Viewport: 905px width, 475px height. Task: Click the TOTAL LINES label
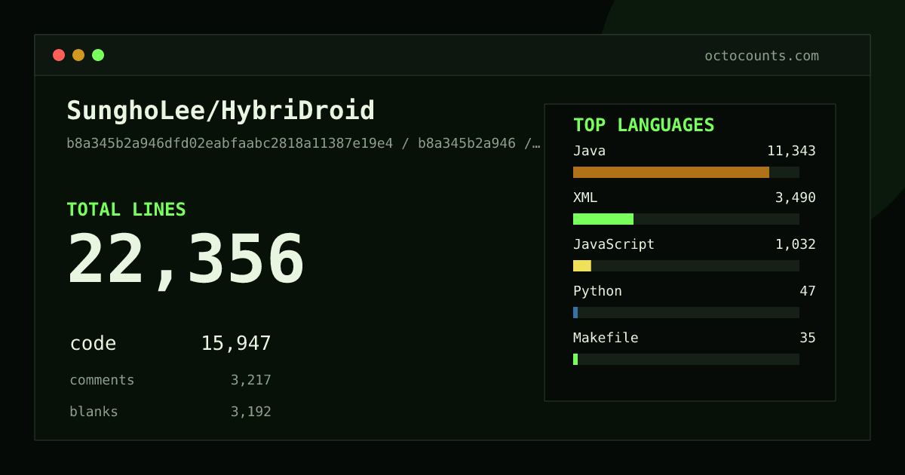coord(126,210)
